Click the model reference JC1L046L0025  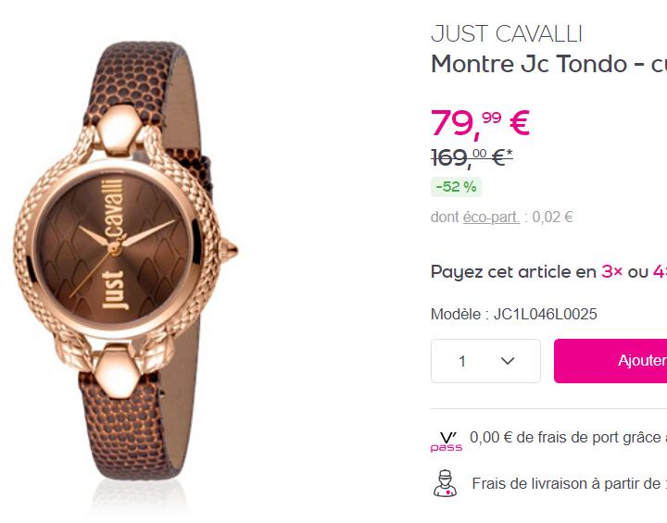545,314
